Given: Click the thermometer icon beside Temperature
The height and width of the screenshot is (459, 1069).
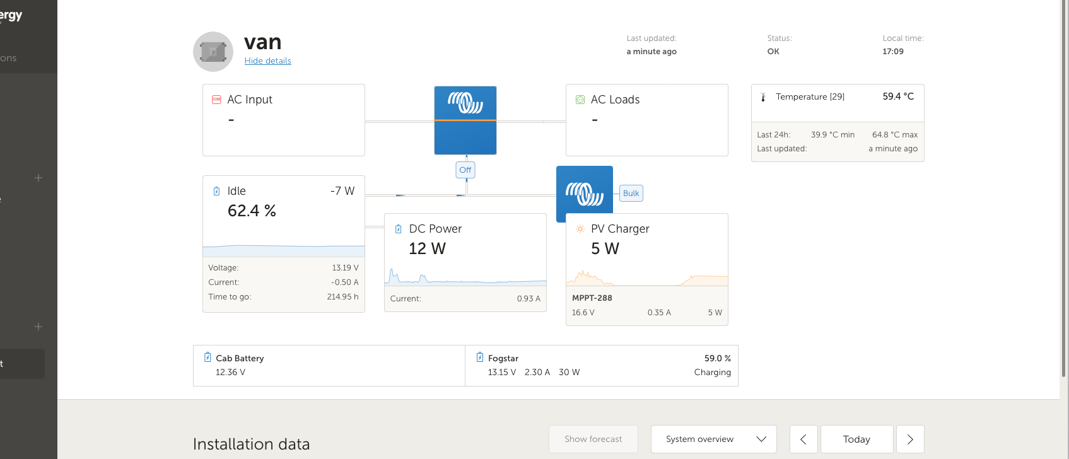Looking at the screenshot, I should click(763, 97).
